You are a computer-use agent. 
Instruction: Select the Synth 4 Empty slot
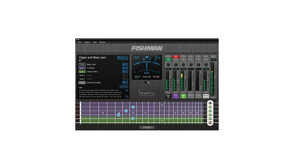[89, 79]
